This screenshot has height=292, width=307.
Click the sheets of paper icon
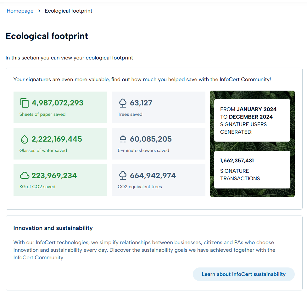pos(24,103)
